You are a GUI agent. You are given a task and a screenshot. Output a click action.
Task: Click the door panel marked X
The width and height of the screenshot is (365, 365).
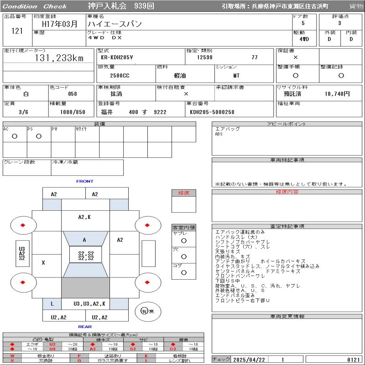(47, 266)
